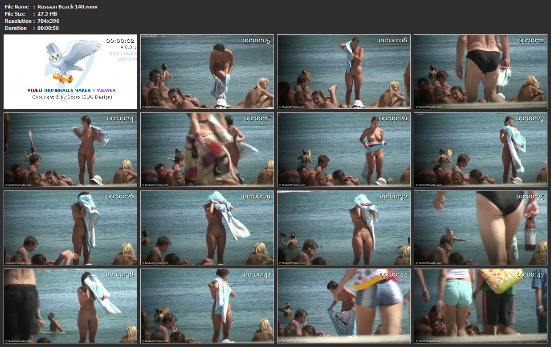Screen dimensions: 551x347
Task: Choose the thumbnail marked 00:00:44
Action: click(343, 306)
